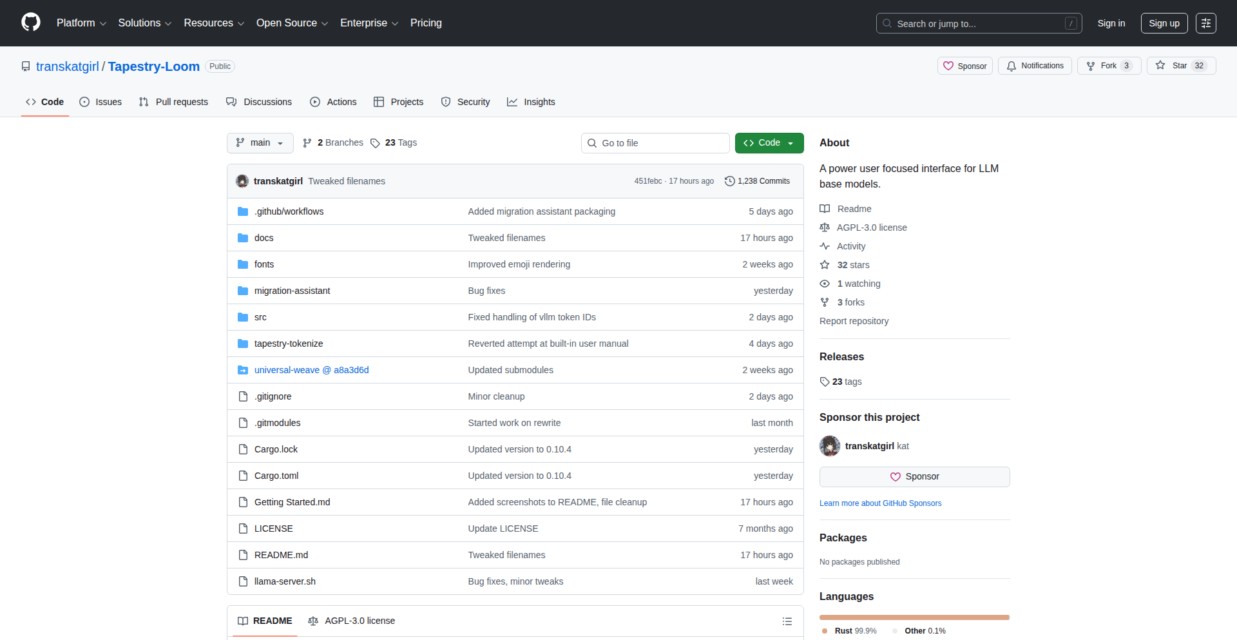
Task: Open the Insights tab
Action: [x=531, y=102]
